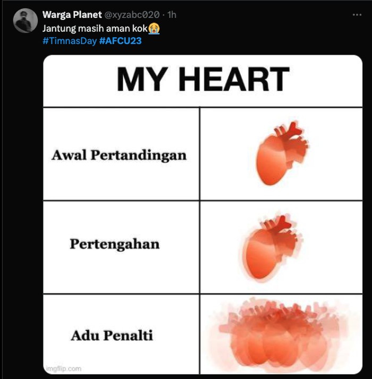Screen dimensions: 372x379
Task: Click the tweet text Jantung masih aman kok
Action: point(95,28)
